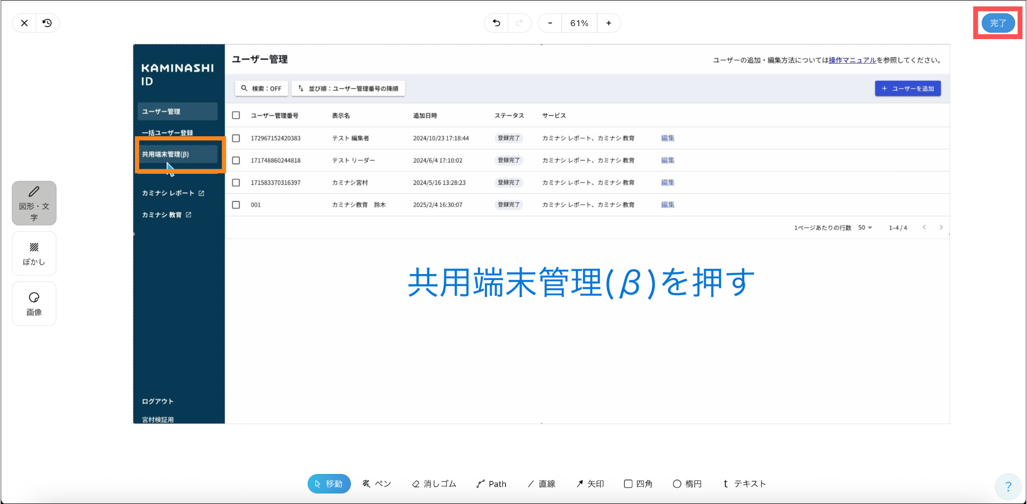Zoom in with the plus button
Viewport: 1027px width, 504px height.
(x=609, y=23)
